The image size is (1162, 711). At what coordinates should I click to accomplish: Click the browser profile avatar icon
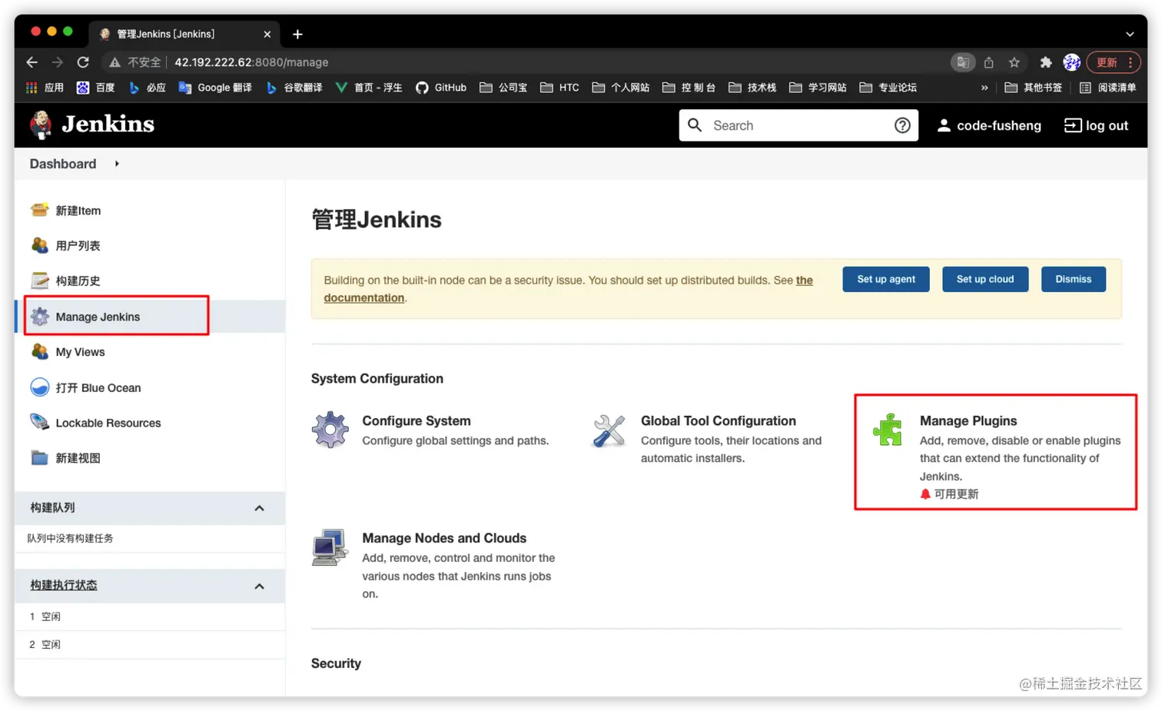(1071, 62)
